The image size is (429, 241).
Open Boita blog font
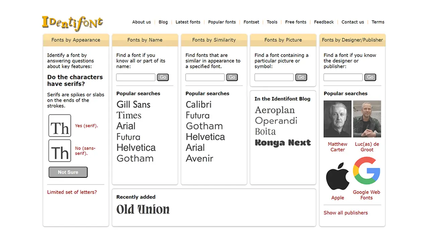click(265, 132)
